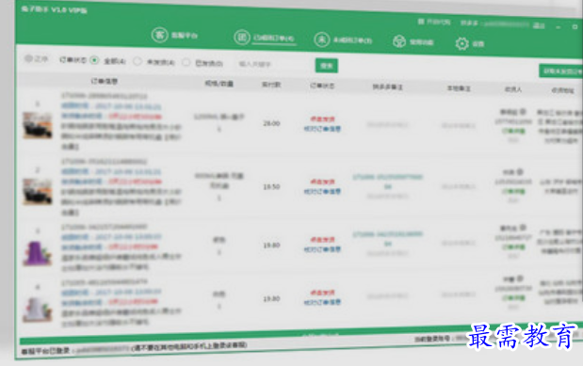Click the green link under row 2 recipient phone
This screenshot has height=366, width=583.
click(513, 191)
